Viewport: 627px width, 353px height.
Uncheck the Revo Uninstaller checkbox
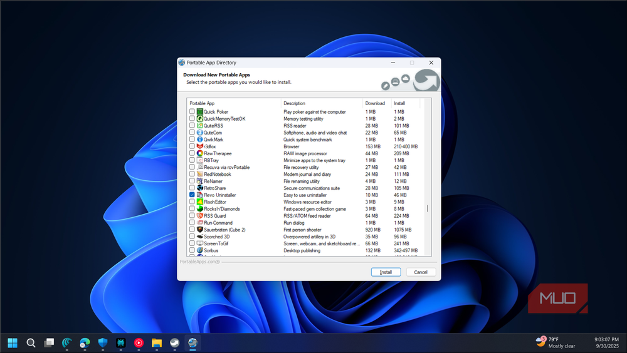(192, 195)
